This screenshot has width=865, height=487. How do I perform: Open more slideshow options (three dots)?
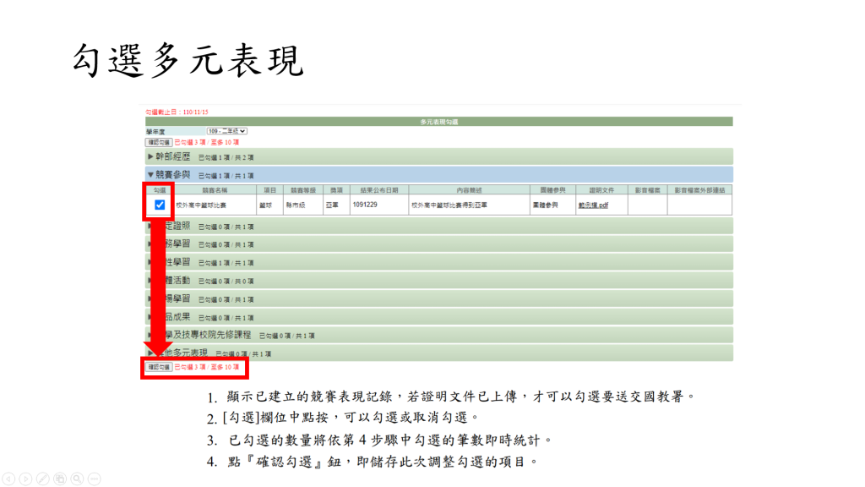94,479
